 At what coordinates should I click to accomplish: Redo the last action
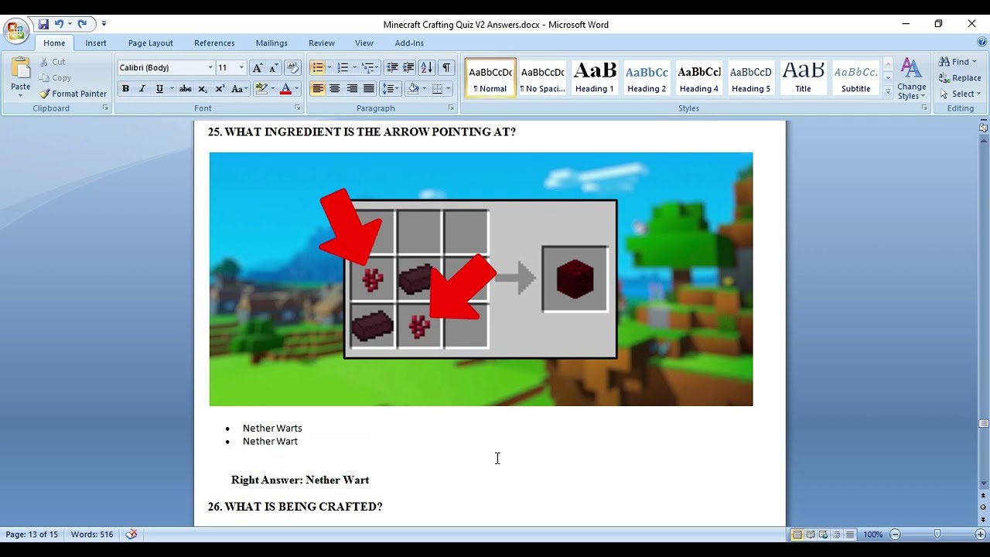click(x=82, y=24)
